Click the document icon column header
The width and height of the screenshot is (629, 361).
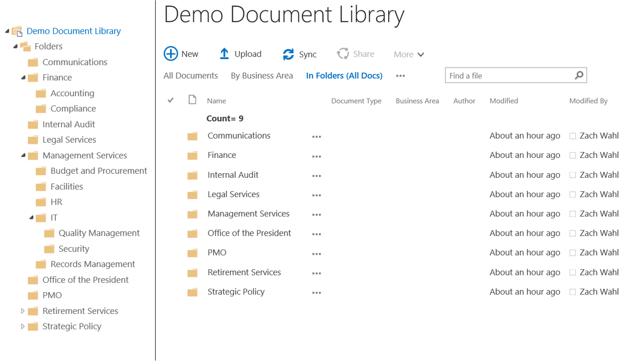point(192,100)
